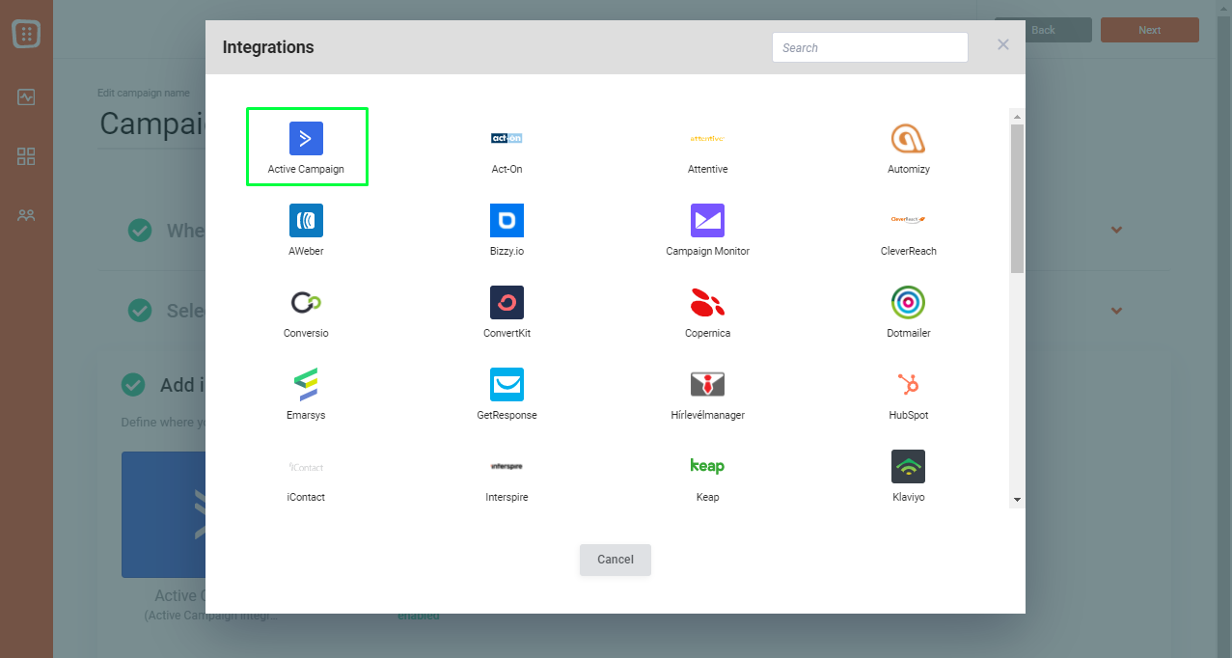This screenshot has height=658, width=1232.
Task: Choose the Klaviyo integration icon
Action: [x=908, y=466]
